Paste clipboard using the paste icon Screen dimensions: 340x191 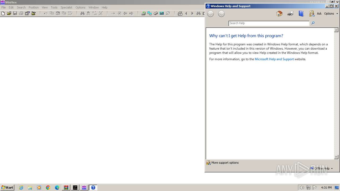(x=58, y=13)
